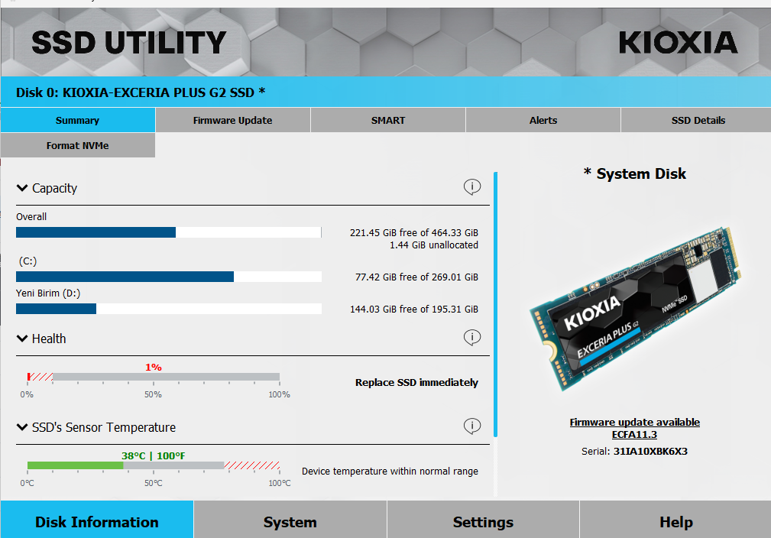Go to the Alerts tab

tap(543, 120)
